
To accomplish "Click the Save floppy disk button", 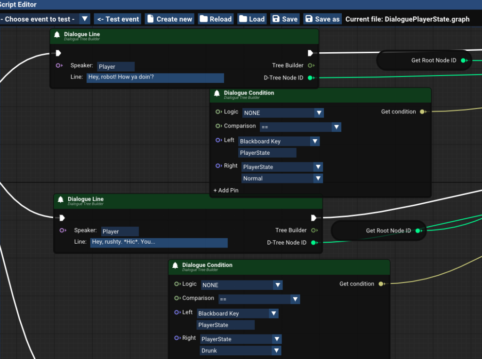I will (x=284, y=19).
